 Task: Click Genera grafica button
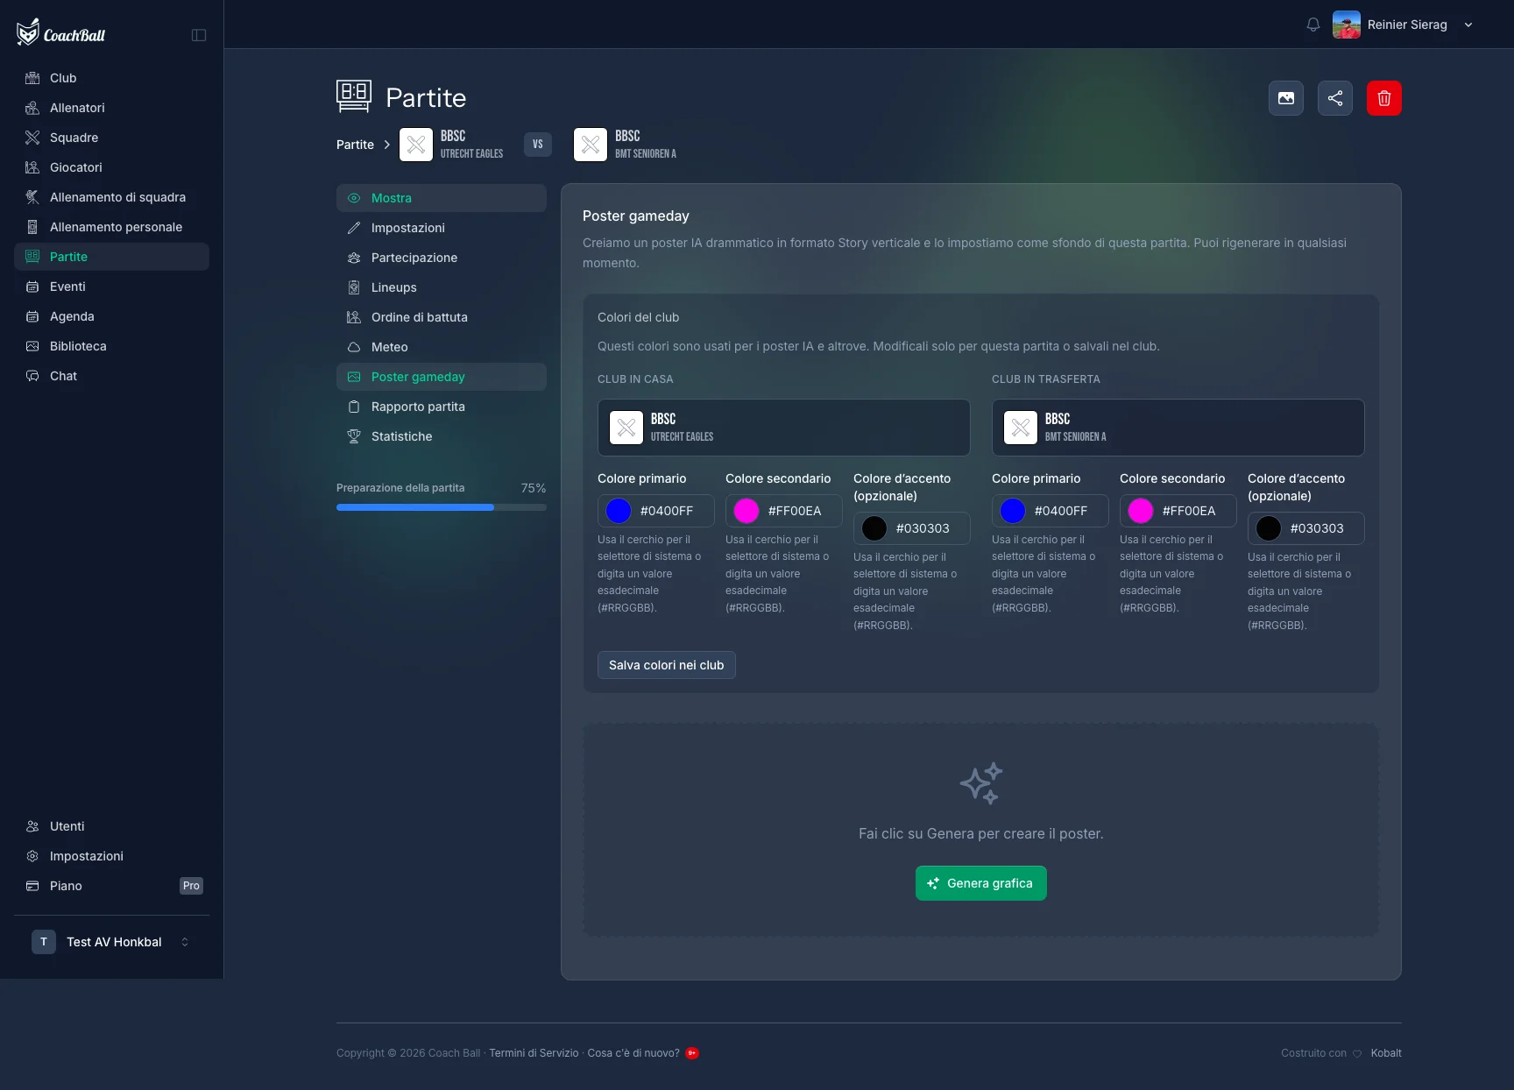[981, 883]
